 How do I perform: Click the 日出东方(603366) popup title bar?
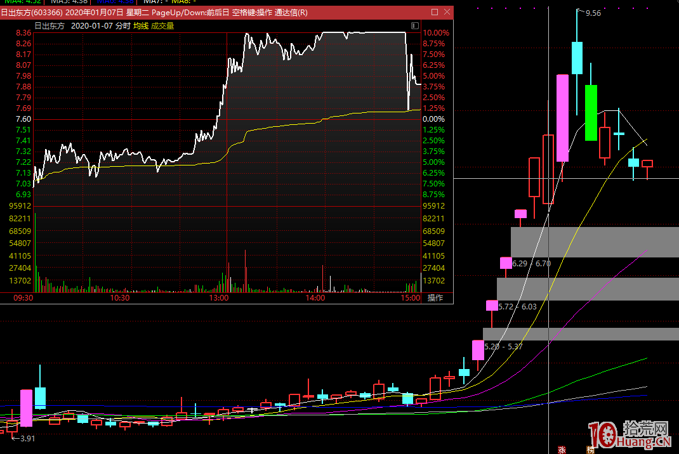pyautogui.click(x=190, y=13)
